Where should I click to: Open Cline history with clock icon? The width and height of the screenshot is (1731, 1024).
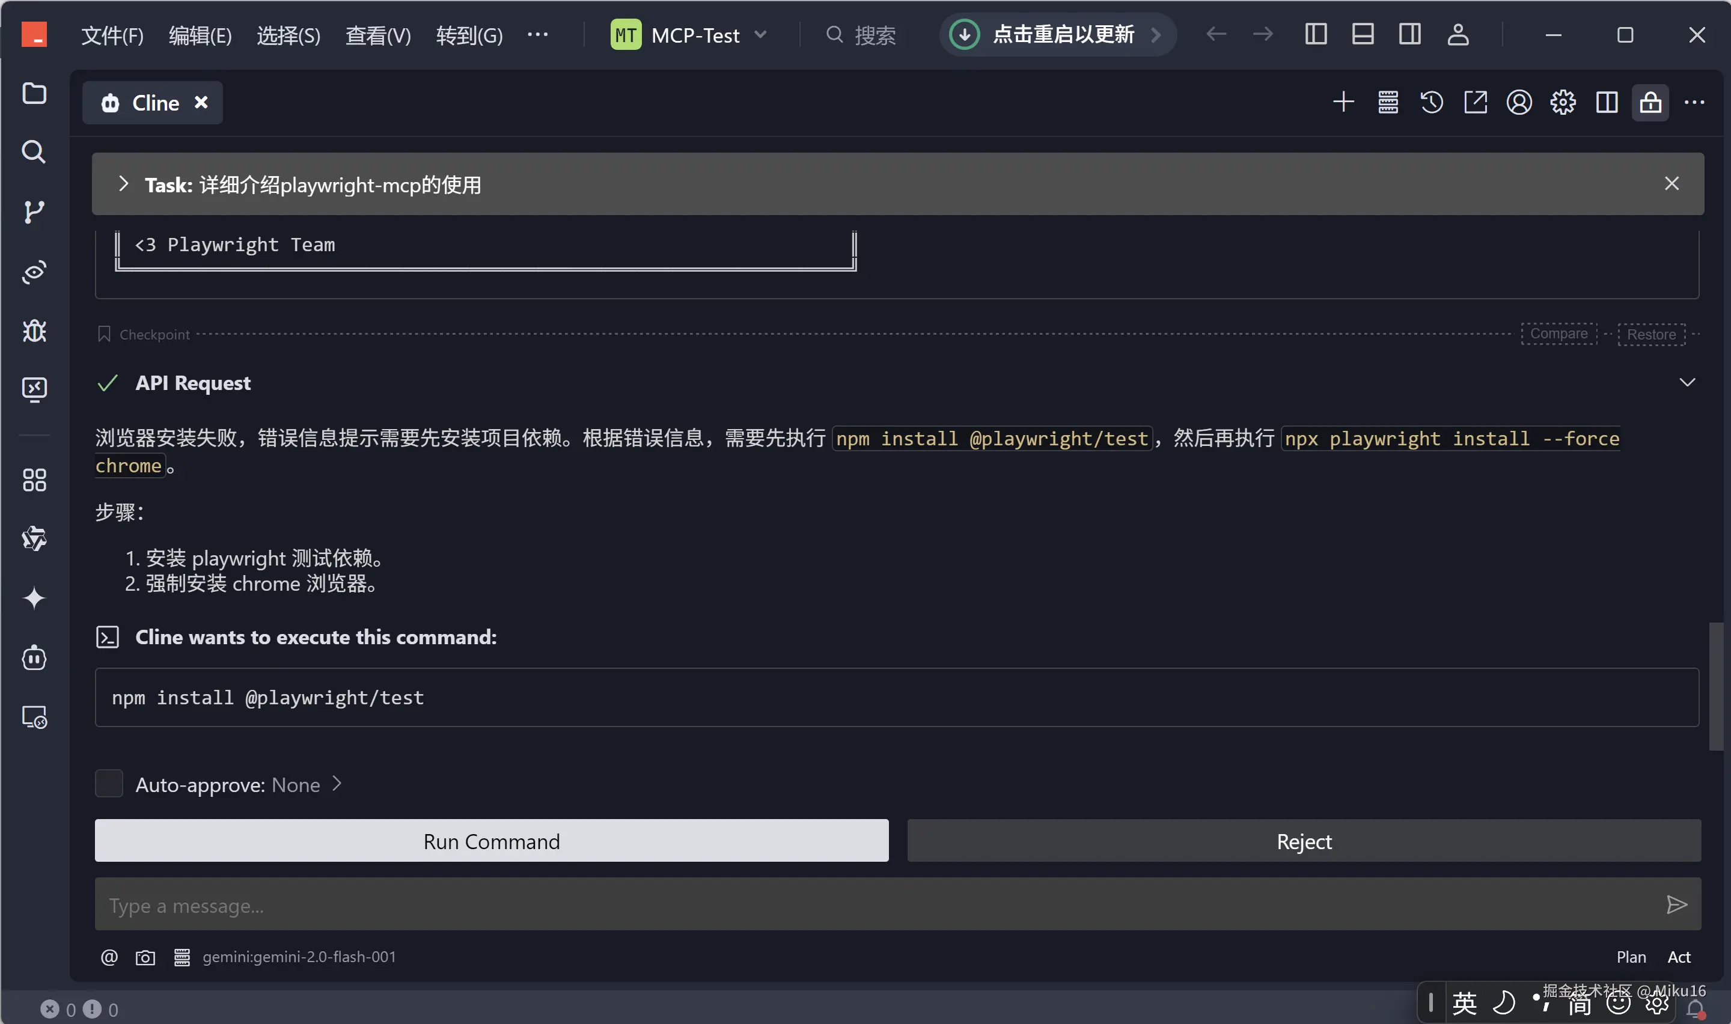[x=1431, y=103]
